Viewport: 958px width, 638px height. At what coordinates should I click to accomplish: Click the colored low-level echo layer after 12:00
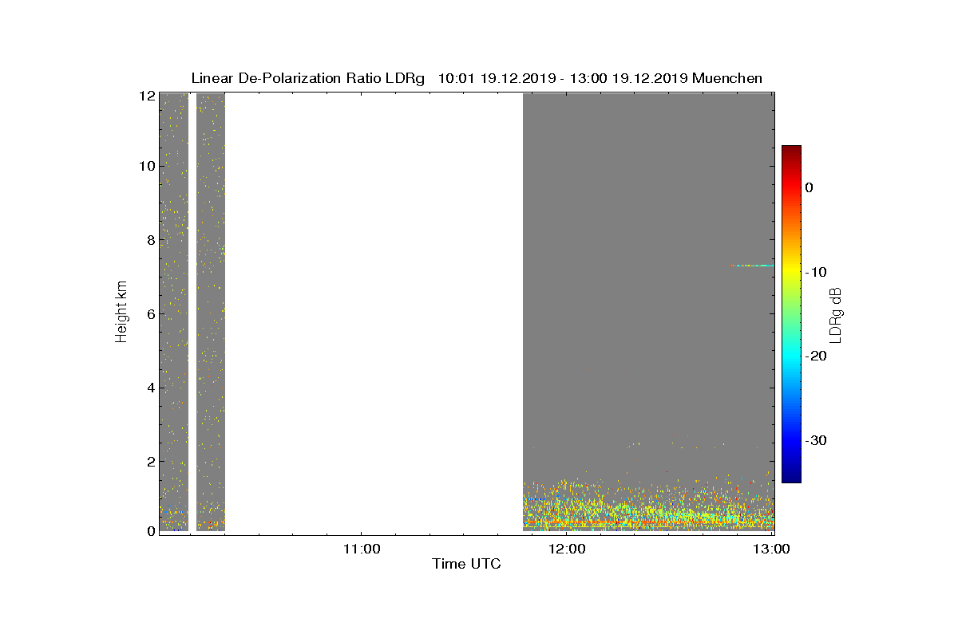pyautogui.click(x=648, y=506)
